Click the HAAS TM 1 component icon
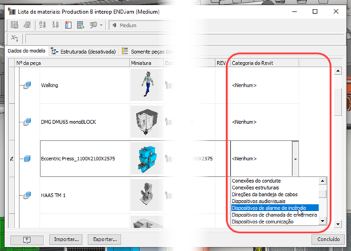 click(x=28, y=195)
